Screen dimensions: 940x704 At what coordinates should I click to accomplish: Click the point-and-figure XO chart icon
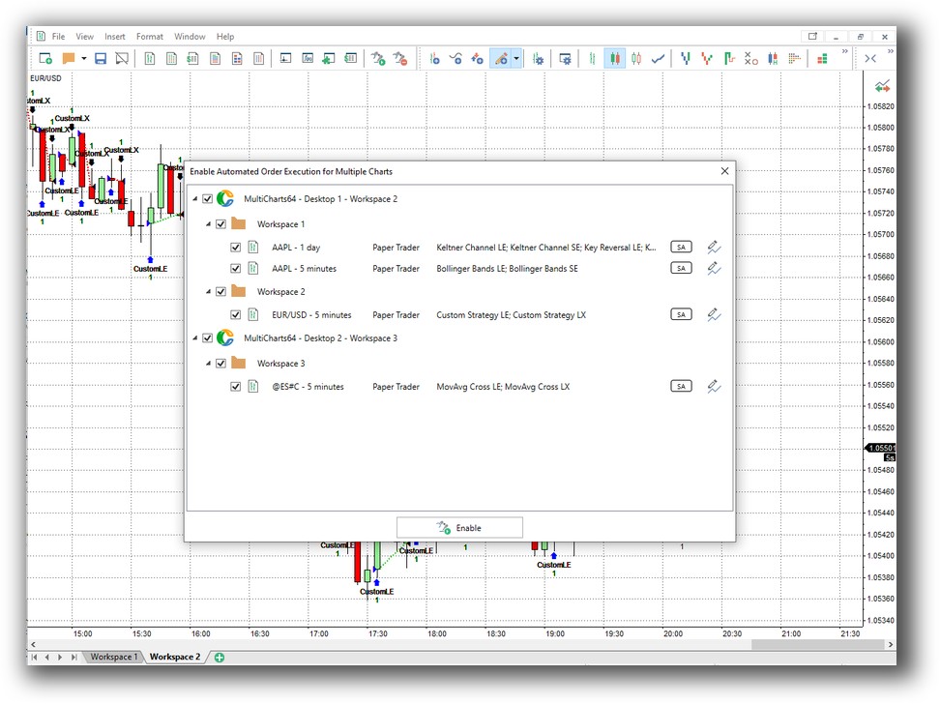click(750, 59)
